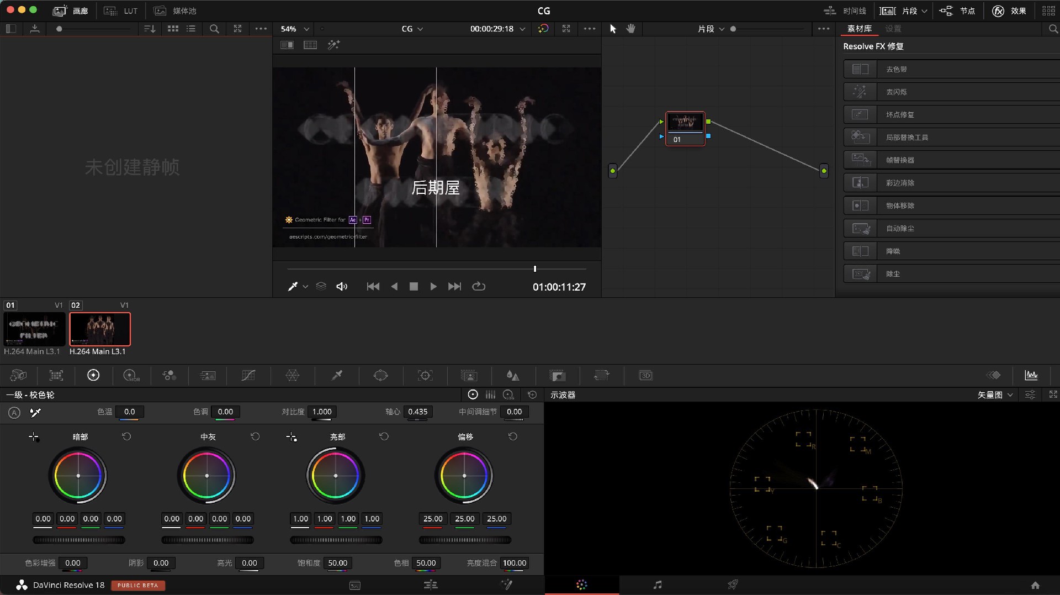Play the clip forward
This screenshot has height=595, width=1060.
pos(433,286)
